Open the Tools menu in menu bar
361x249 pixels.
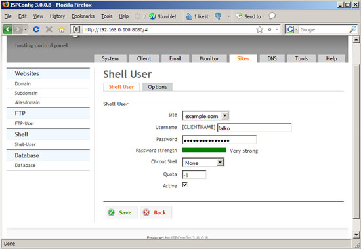[106, 16]
